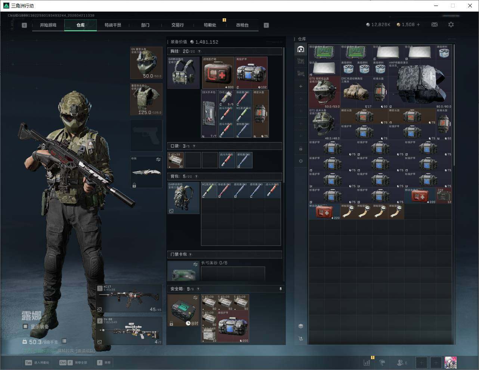Click the warehouse panel vertical scrollbar
The width and height of the screenshot is (479, 370).
coord(454,105)
